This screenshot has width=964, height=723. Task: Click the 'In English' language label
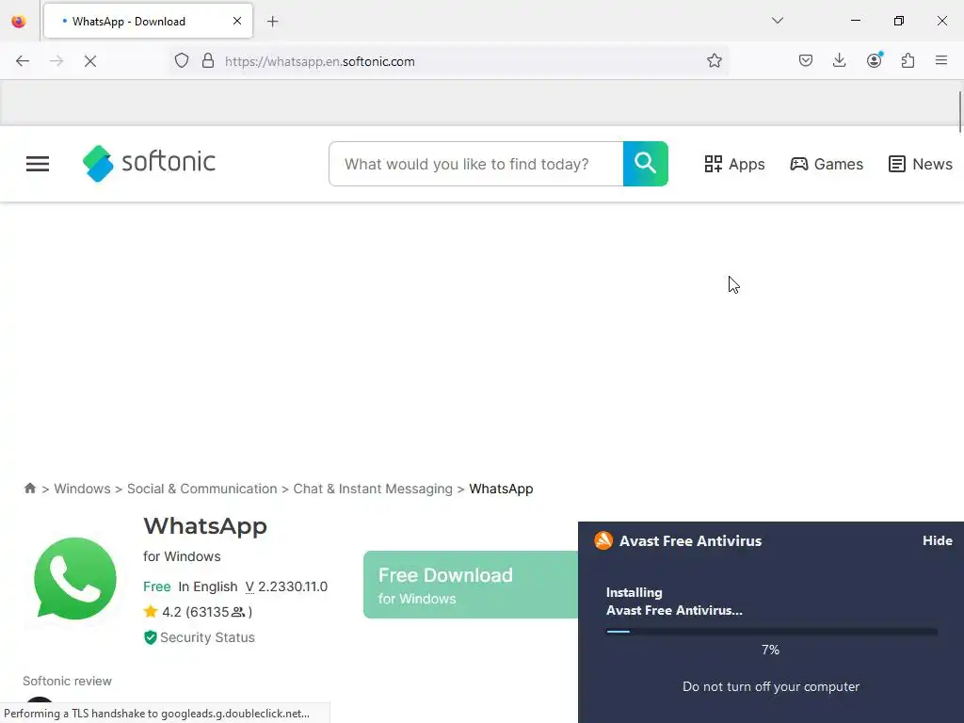click(x=208, y=586)
